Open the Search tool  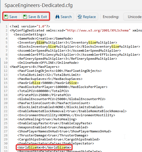tap(64, 17)
